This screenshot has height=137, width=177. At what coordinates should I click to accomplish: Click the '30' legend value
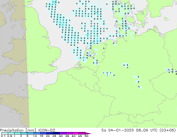click(x=61, y=136)
